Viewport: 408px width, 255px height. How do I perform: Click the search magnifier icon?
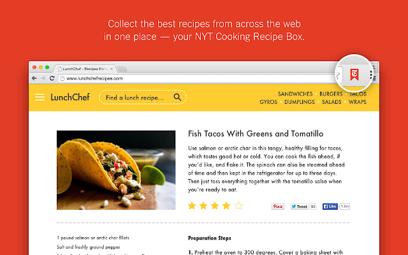pyautogui.click(x=177, y=98)
